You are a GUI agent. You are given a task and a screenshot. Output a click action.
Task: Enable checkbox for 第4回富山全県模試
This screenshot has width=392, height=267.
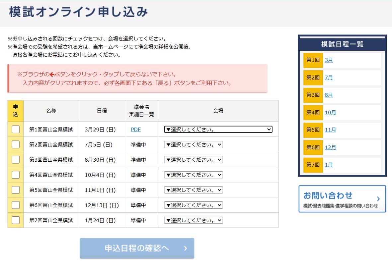click(16, 175)
